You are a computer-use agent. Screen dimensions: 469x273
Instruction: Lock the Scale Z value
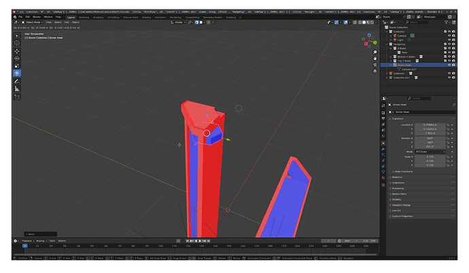click(448, 165)
